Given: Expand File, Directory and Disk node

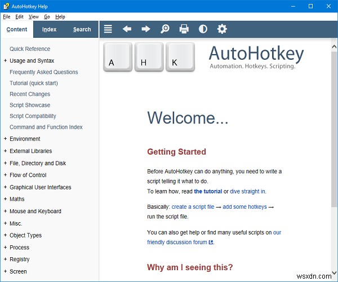Looking at the screenshot, I should 6,163.
